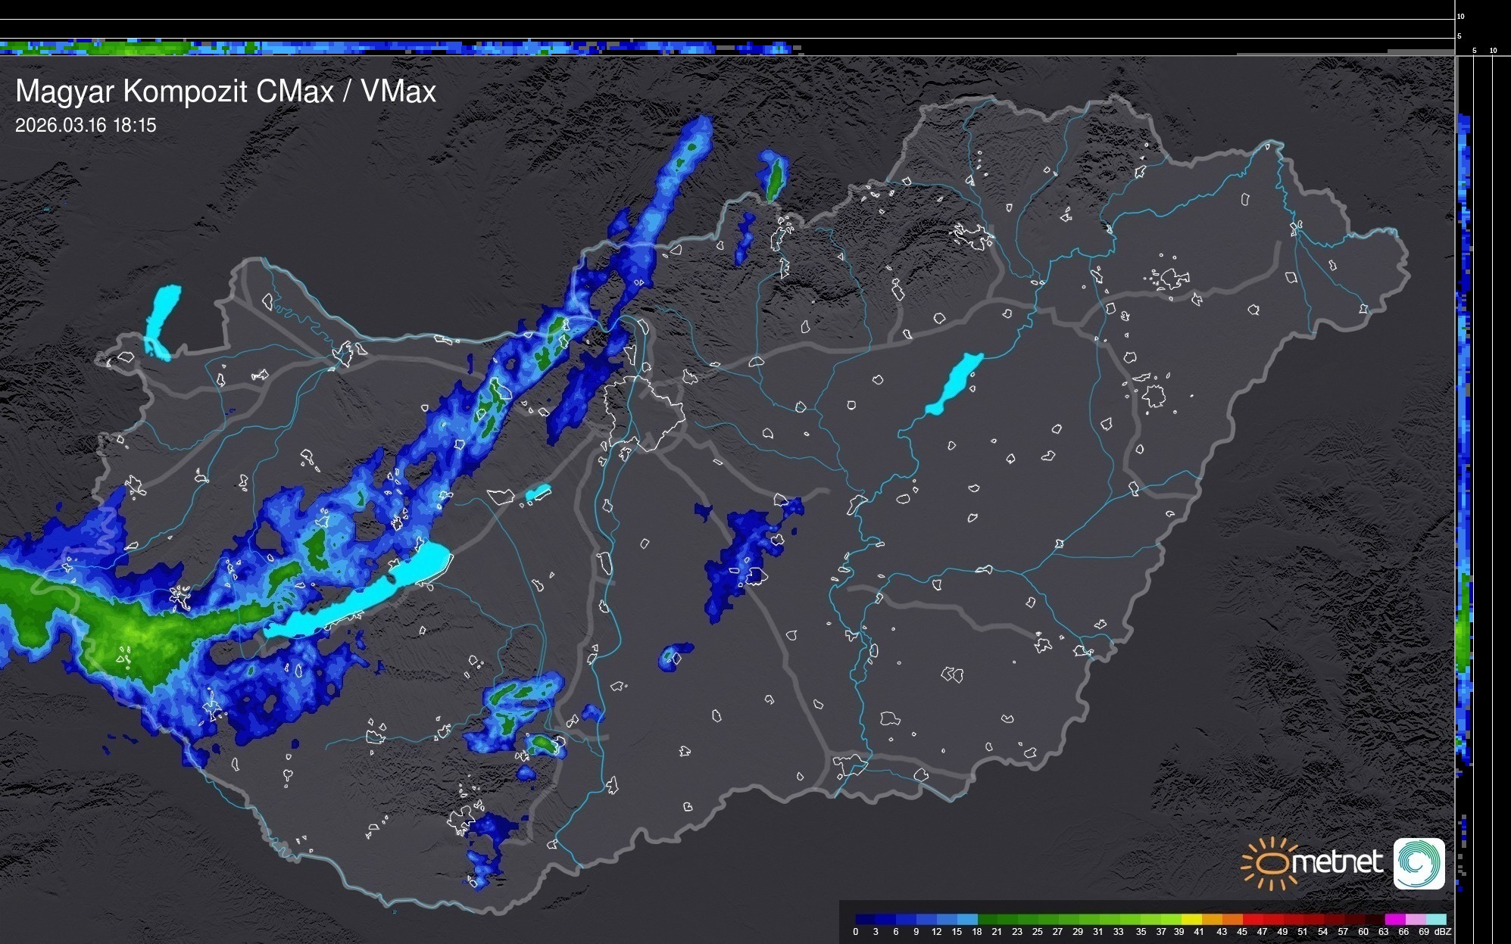The image size is (1511, 944).
Task: Click the teal spiral radar app icon
Action: pos(1419,863)
